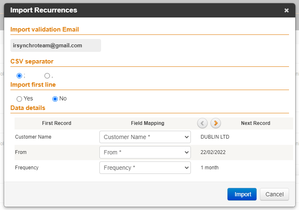Select comma as CSV separator

pyautogui.click(x=47, y=76)
